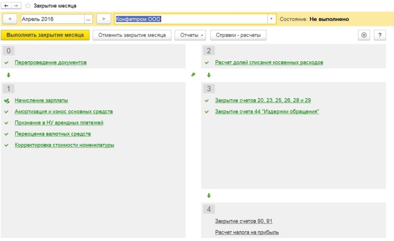Click status checkmark next to Начисление зарплаты
This screenshot has width=394, height=241.
tap(7, 100)
